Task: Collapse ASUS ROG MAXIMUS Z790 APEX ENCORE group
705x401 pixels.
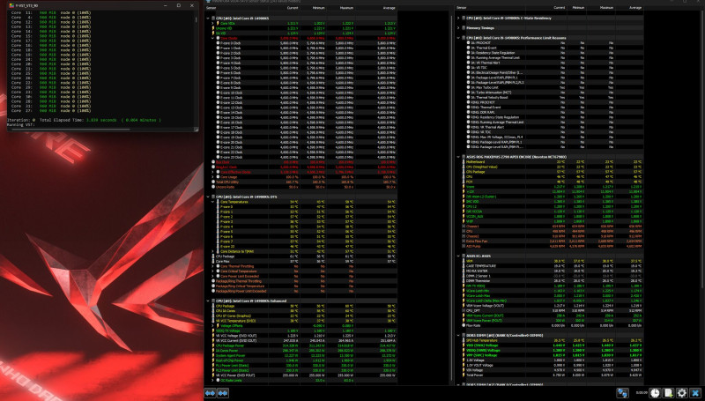Action: pos(458,157)
